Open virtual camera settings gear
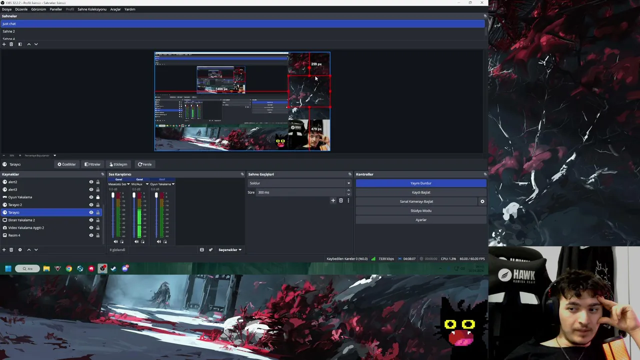 (x=482, y=201)
